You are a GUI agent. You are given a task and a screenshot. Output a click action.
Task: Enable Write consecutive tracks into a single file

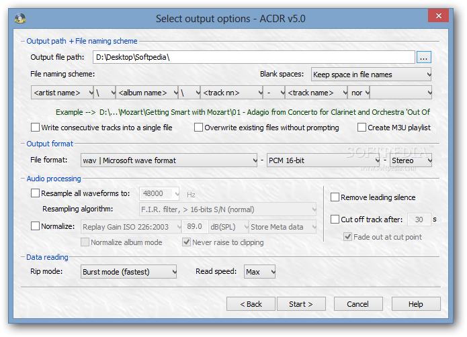pos(35,128)
